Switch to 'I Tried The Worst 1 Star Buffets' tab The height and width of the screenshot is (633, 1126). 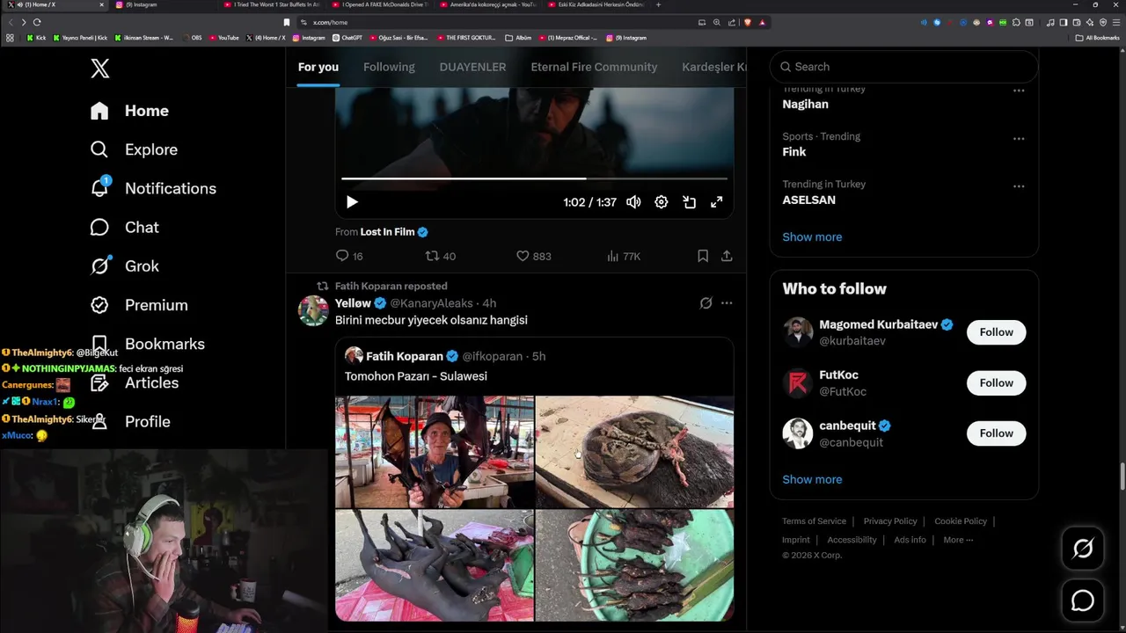pos(273,4)
